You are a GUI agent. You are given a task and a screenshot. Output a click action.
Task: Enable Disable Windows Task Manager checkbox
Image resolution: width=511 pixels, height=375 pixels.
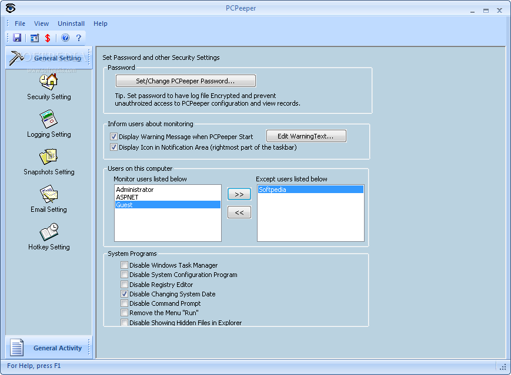point(124,265)
